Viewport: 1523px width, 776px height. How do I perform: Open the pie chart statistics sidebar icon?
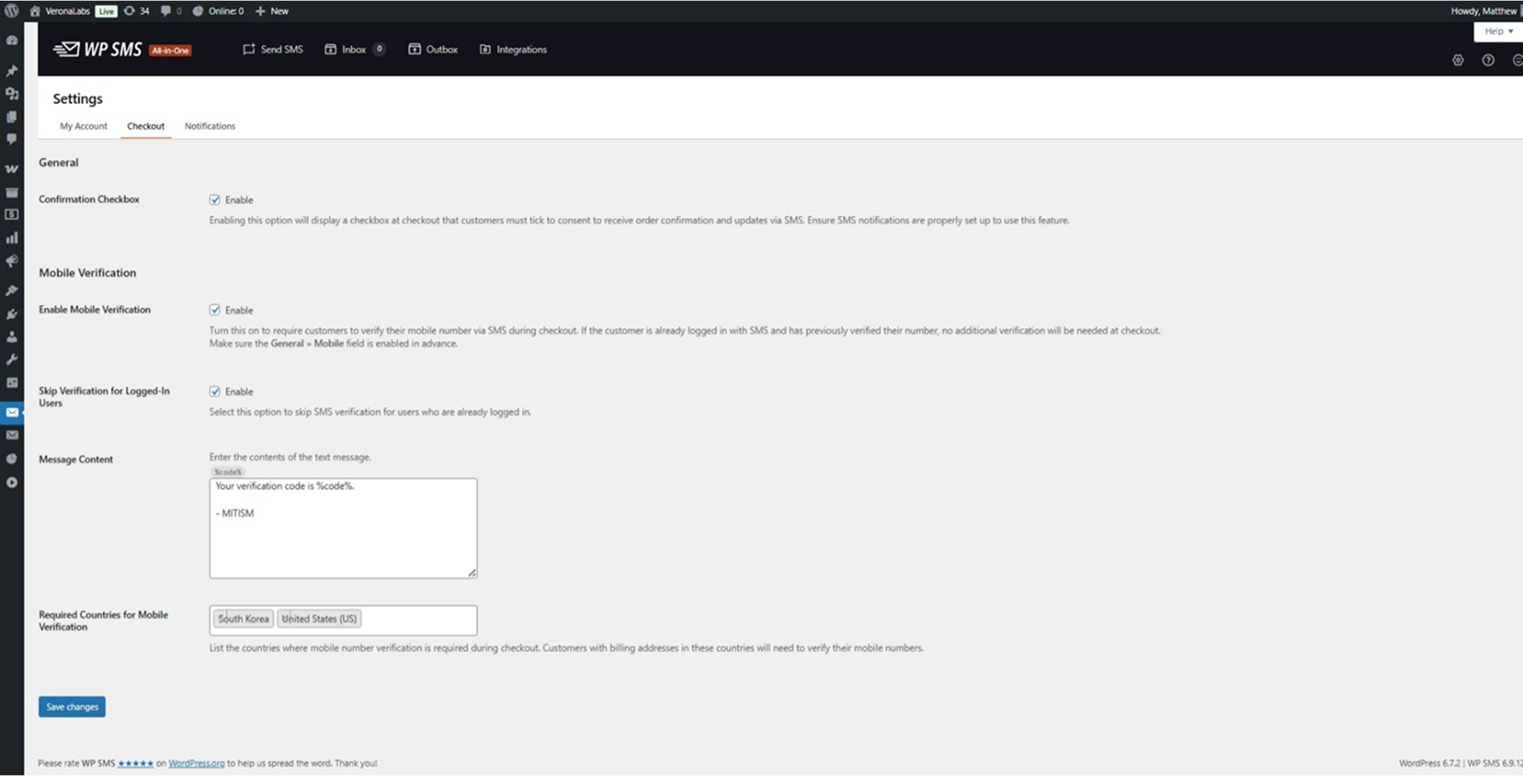click(x=12, y=458)
